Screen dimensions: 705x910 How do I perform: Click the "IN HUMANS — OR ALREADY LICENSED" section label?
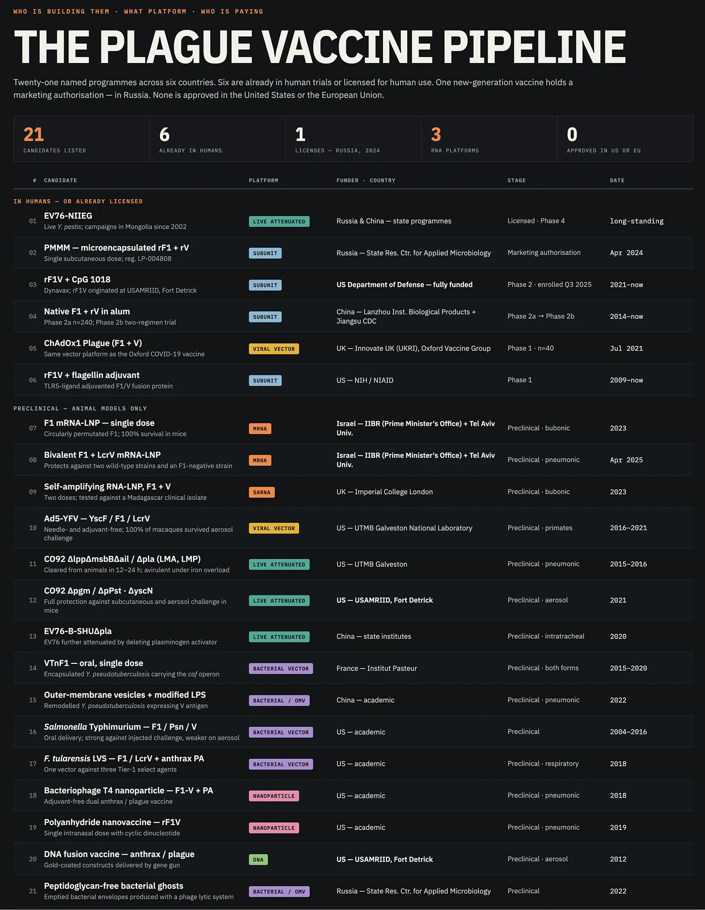pos(78,202)
